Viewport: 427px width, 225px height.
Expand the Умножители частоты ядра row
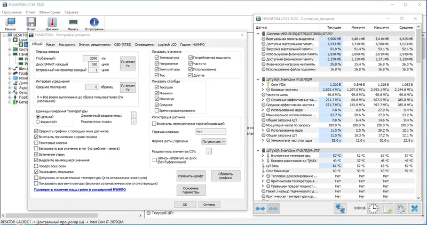pos(263,140)
